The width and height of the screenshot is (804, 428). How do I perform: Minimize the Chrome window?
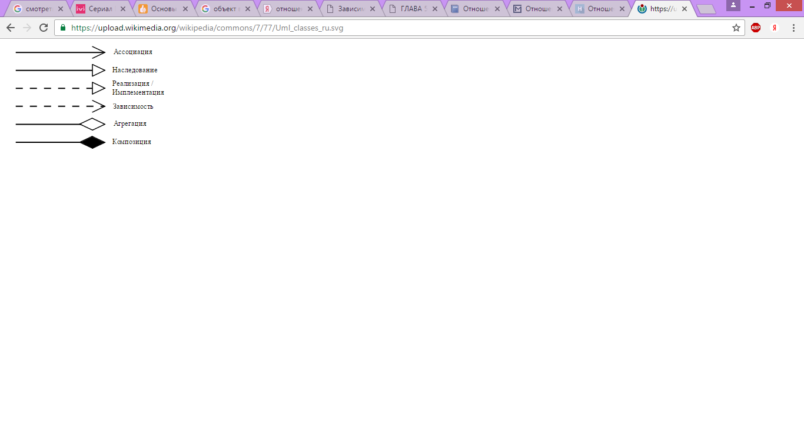pyautogui.click(x=752, y=5)
